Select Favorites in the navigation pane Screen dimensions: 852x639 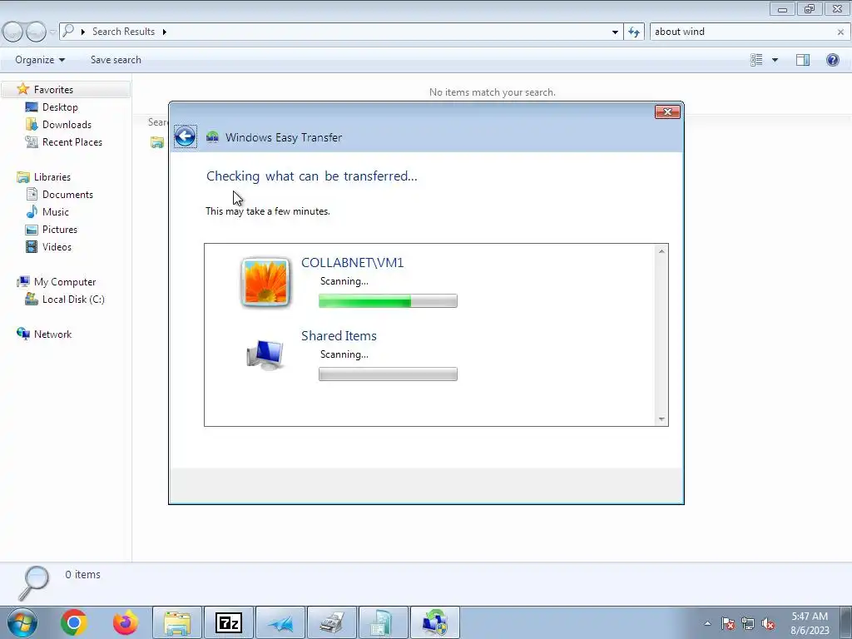tap(53, 90)
